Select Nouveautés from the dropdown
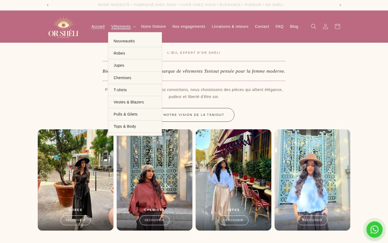Image resolution: width=388 pixels, height=243 pixels. point(135,41)
